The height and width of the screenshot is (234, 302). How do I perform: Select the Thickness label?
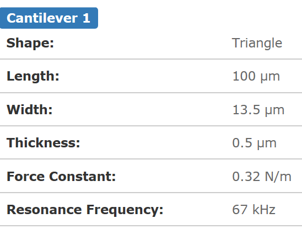tap(44, 143)
